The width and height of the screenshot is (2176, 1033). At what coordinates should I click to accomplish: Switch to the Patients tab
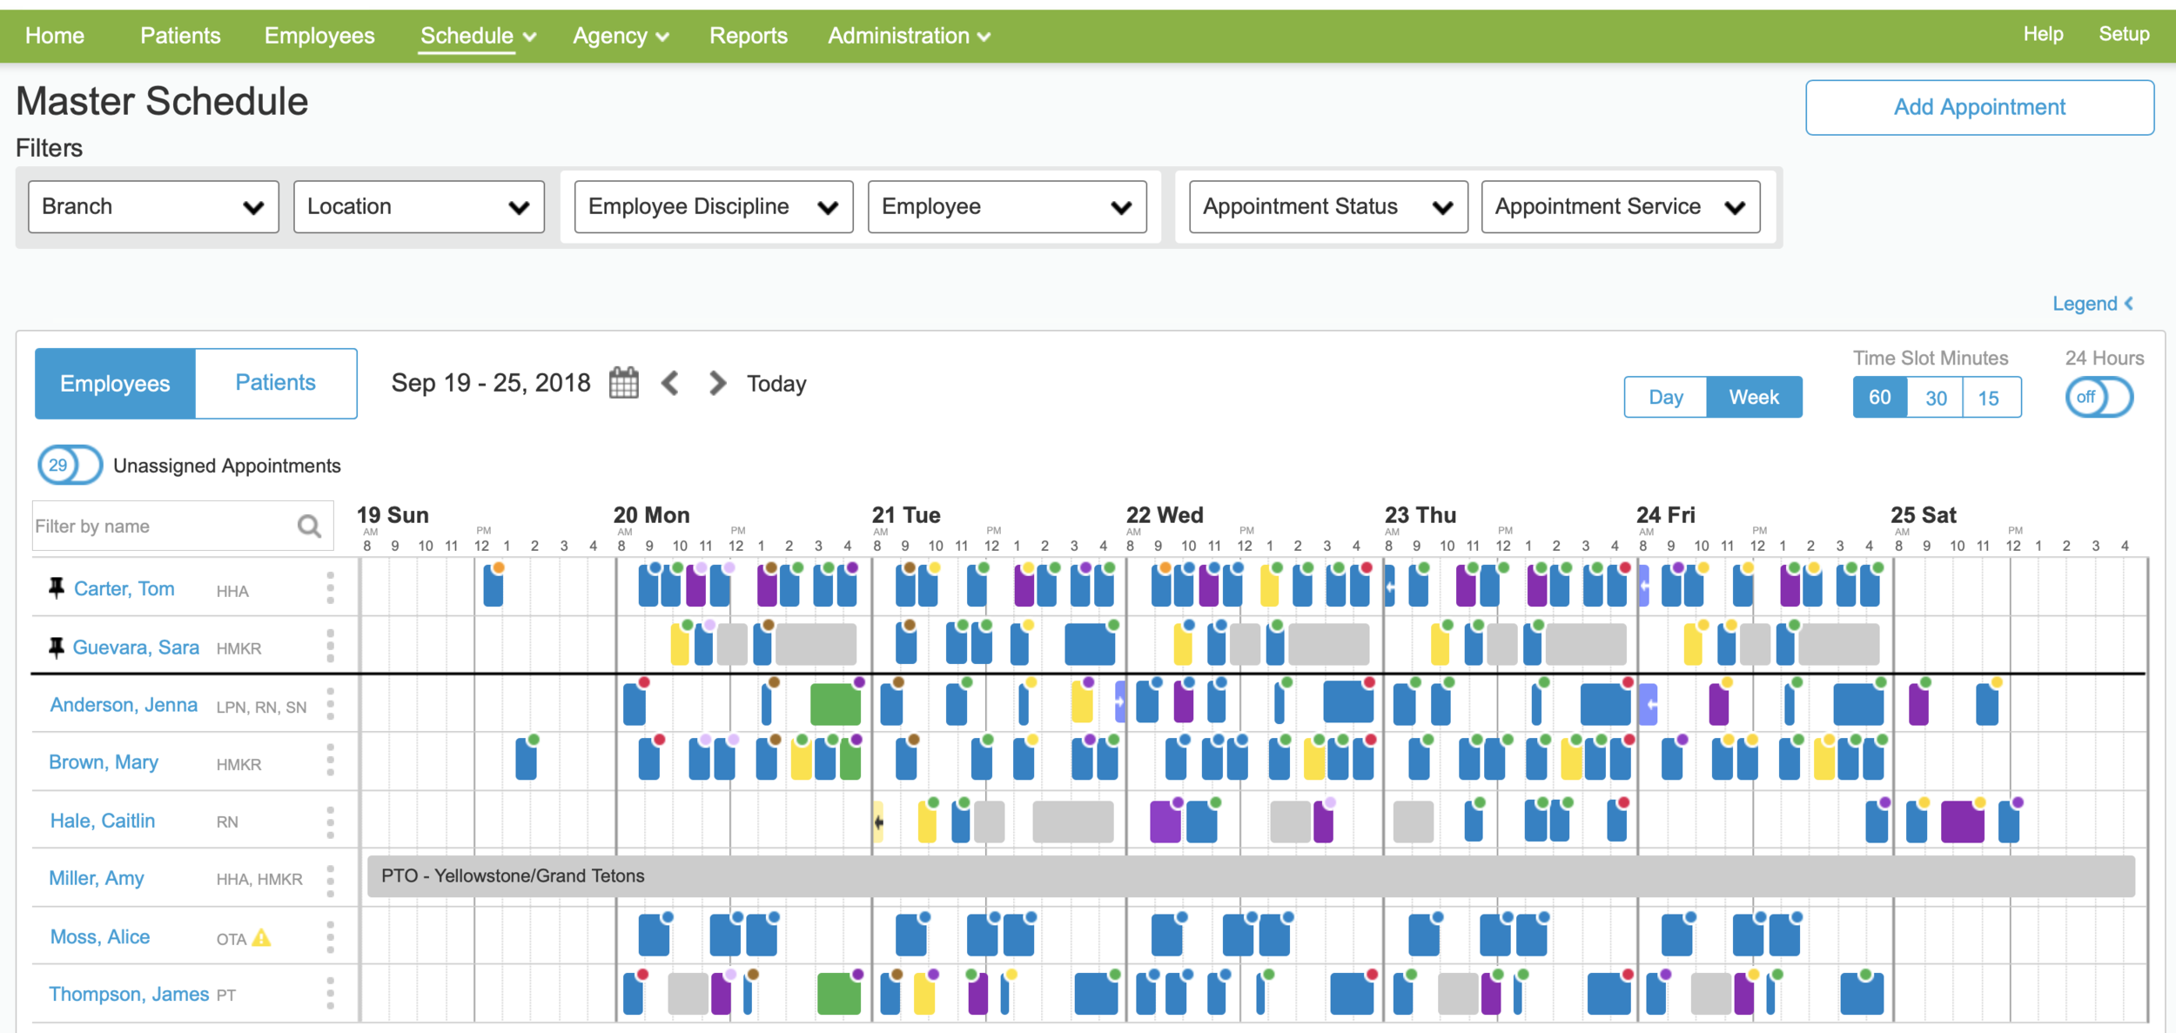275,383
